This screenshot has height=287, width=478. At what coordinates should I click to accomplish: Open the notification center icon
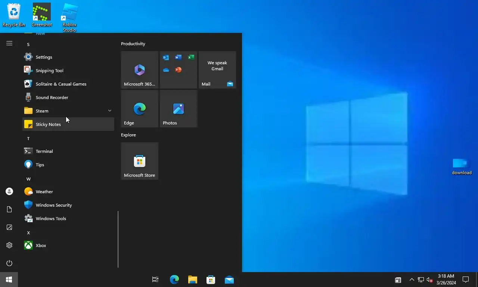(x=466, y=280)
